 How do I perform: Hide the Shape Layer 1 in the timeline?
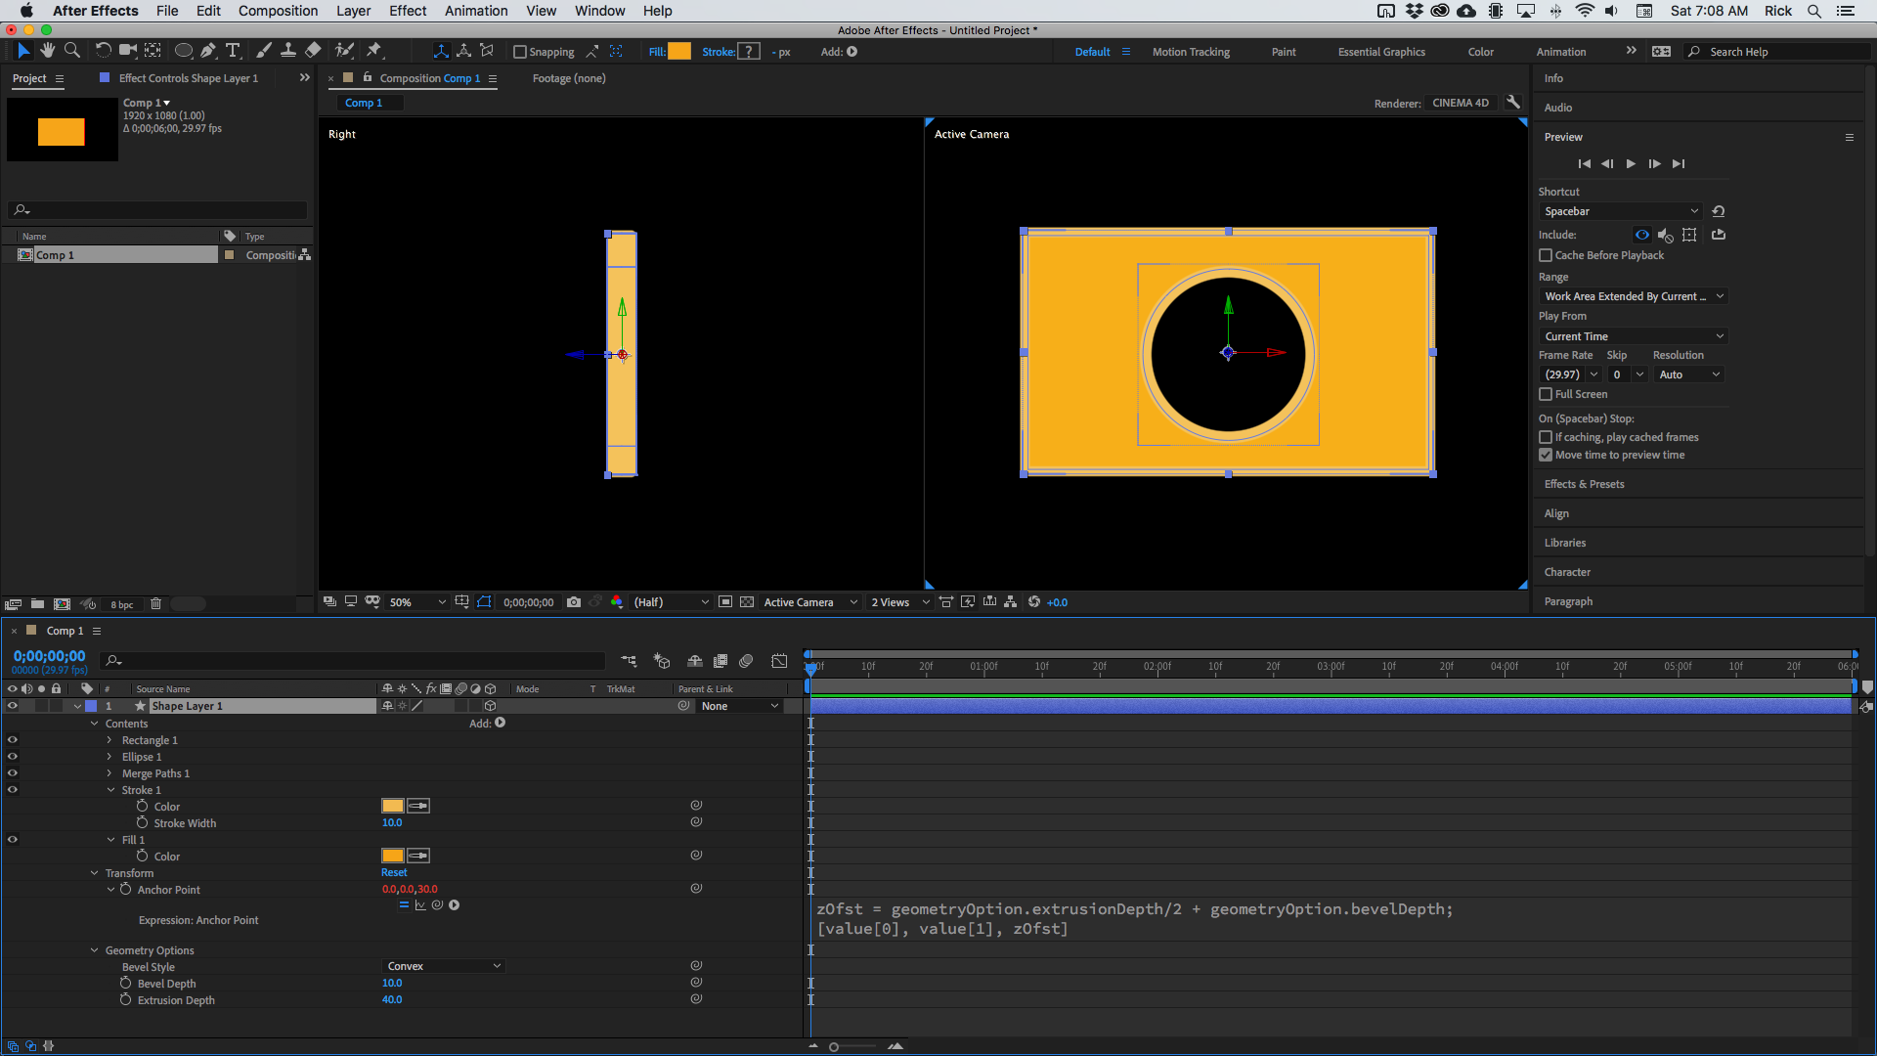click(12, 705)
